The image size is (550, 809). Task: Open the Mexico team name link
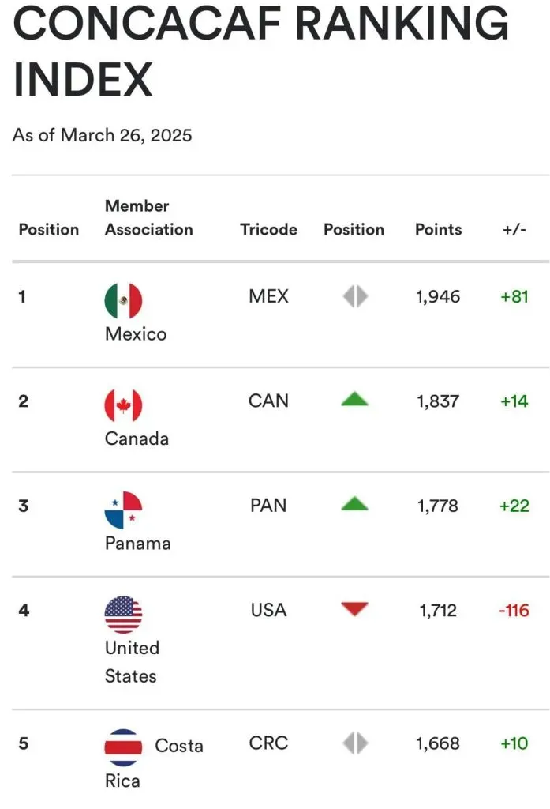click(x=136, y=334)
